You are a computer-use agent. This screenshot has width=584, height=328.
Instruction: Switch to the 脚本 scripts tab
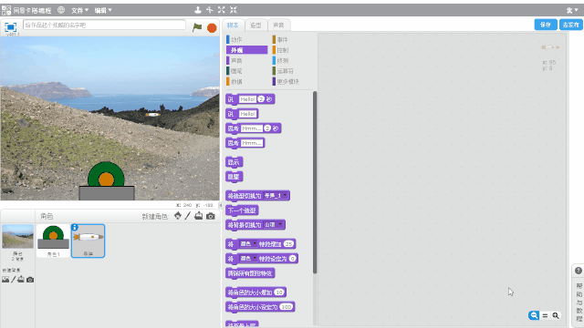tap(234, 25)
